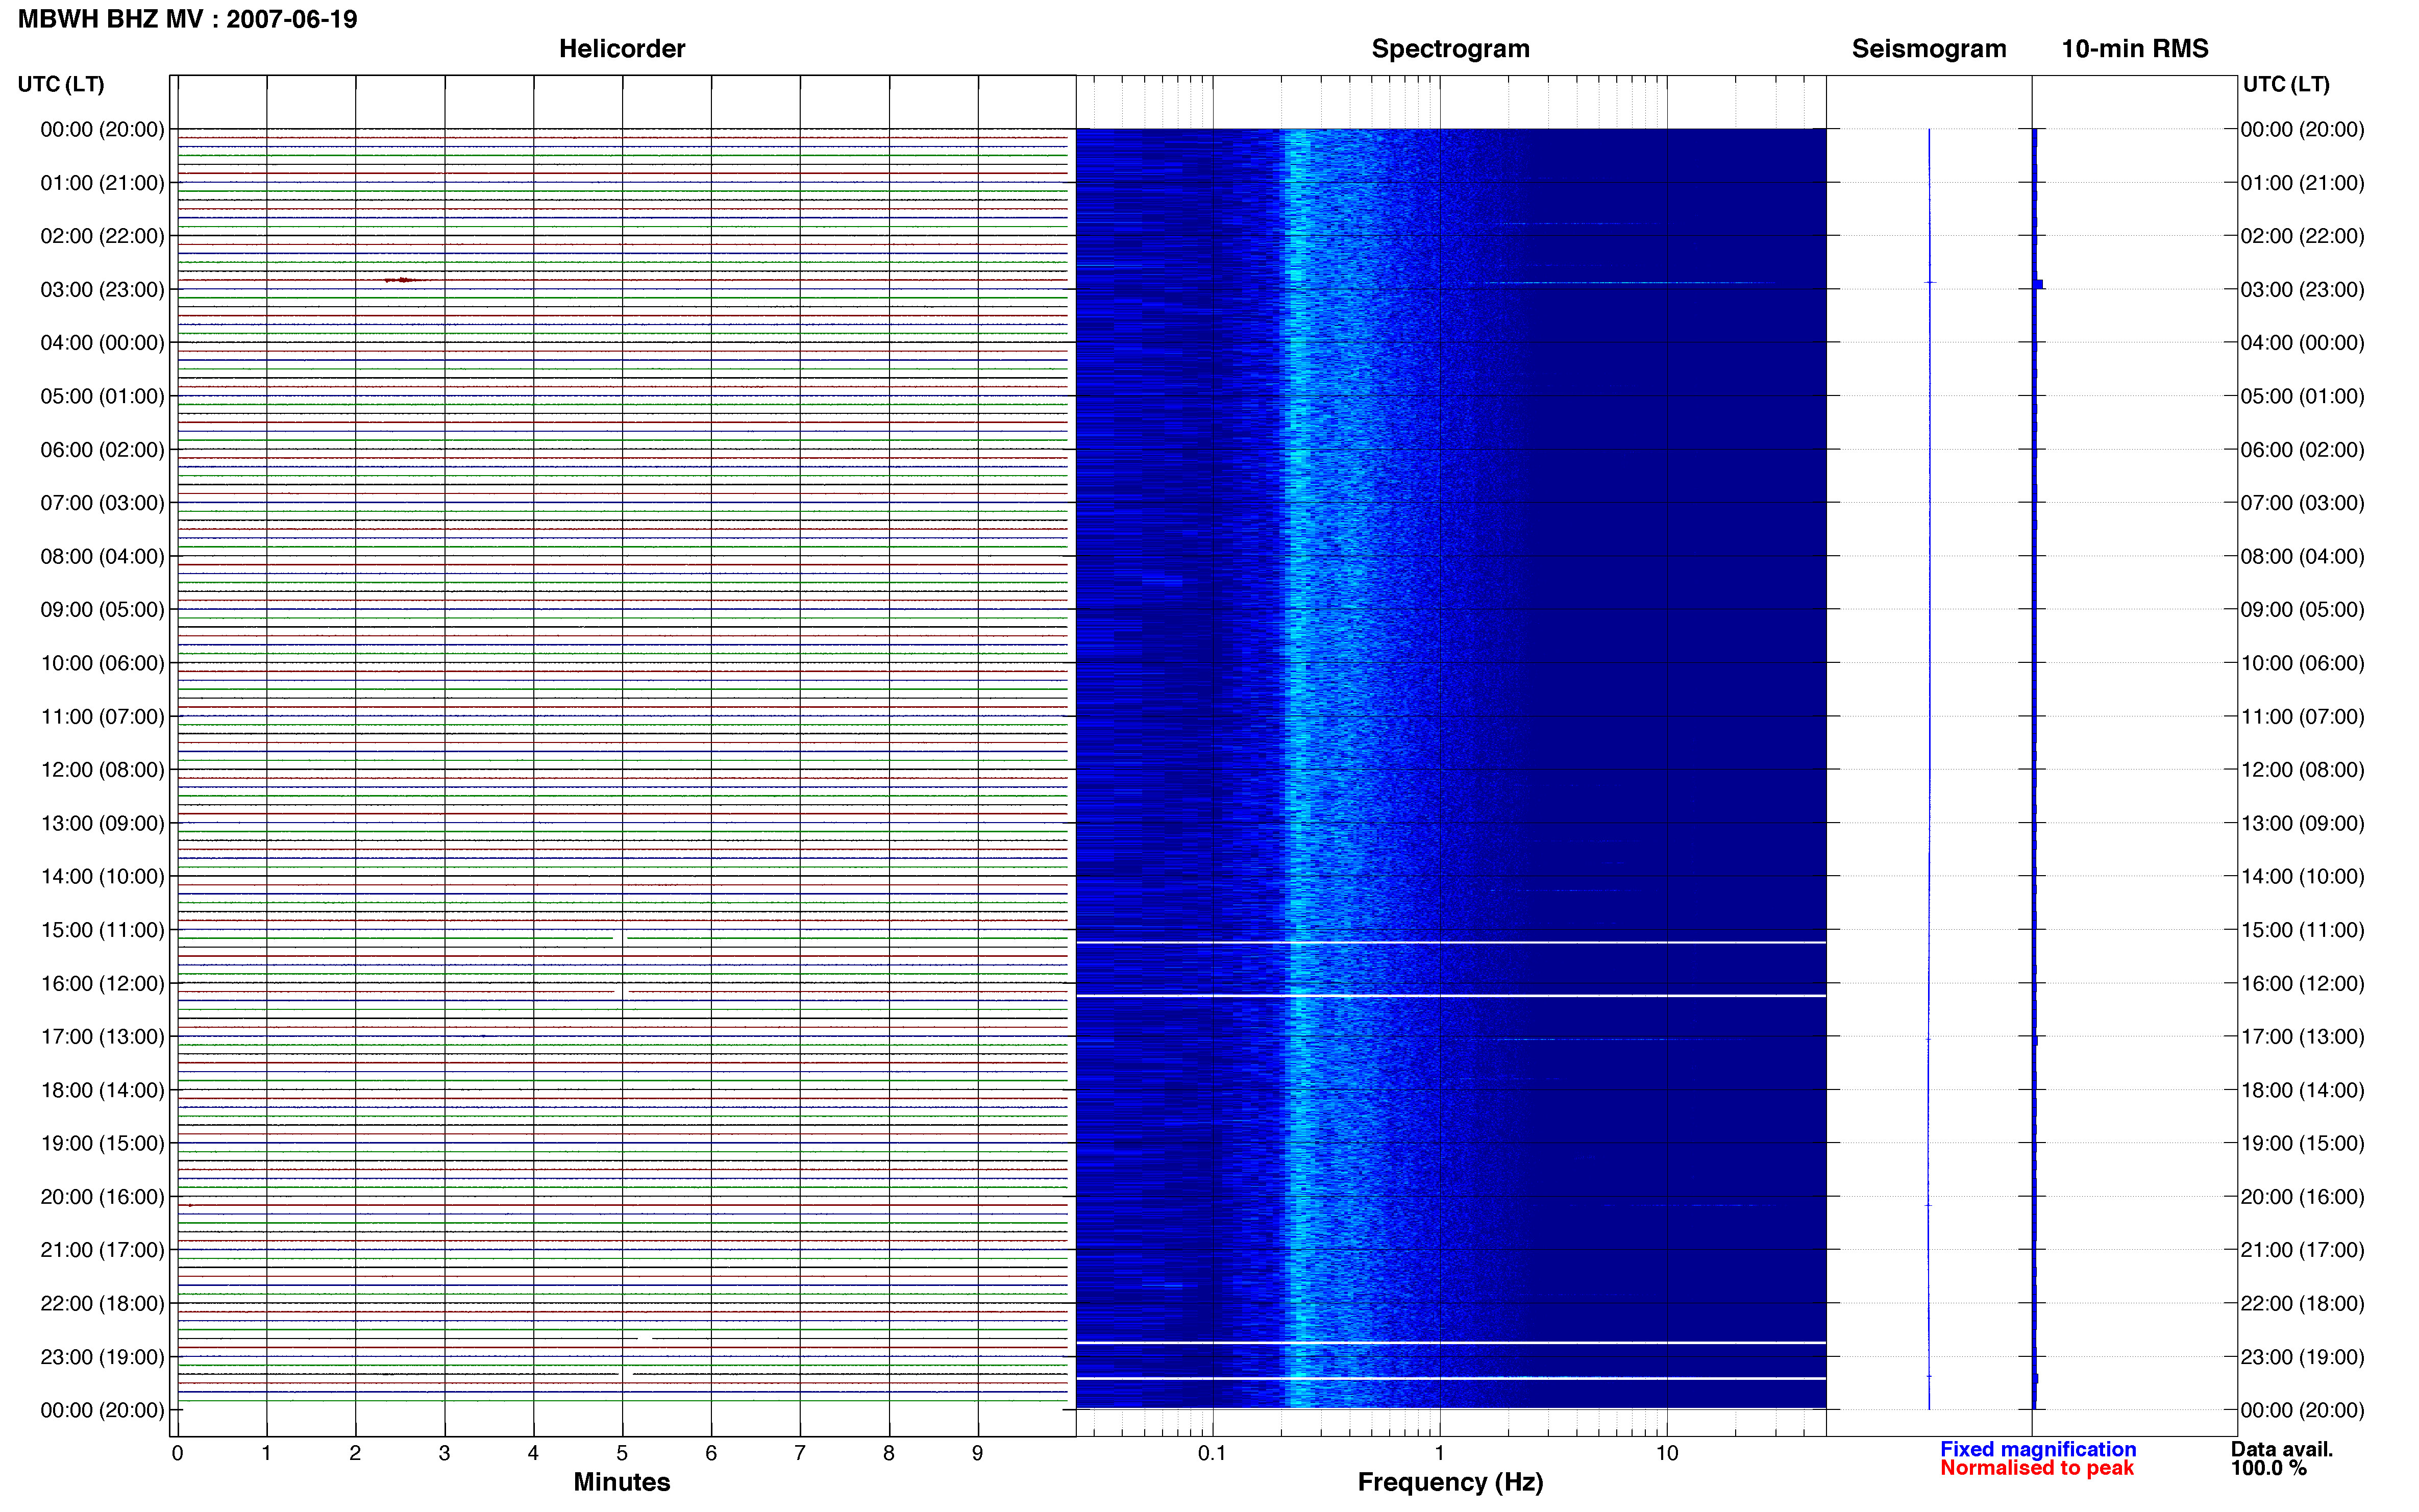This screenshot has height=1512, width=2419.
Task: Click minute 9 tick label on the helicorder axis
Action: click(x=977, y=1453)
